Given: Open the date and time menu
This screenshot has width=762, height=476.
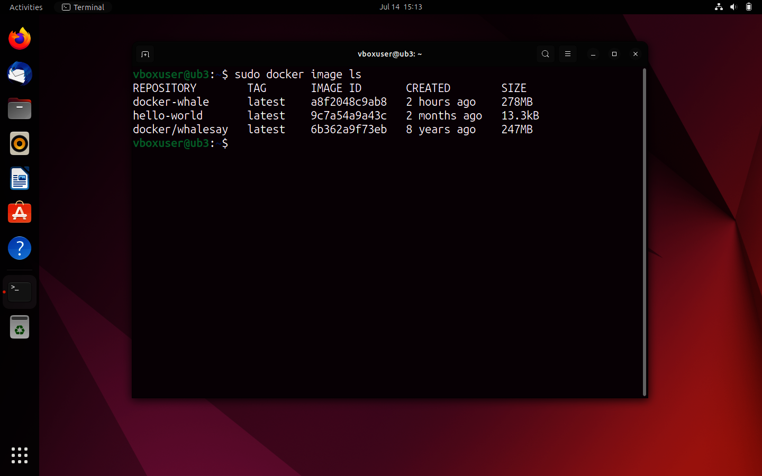Looking at the screenshot, I should click(x=401, y=7).
